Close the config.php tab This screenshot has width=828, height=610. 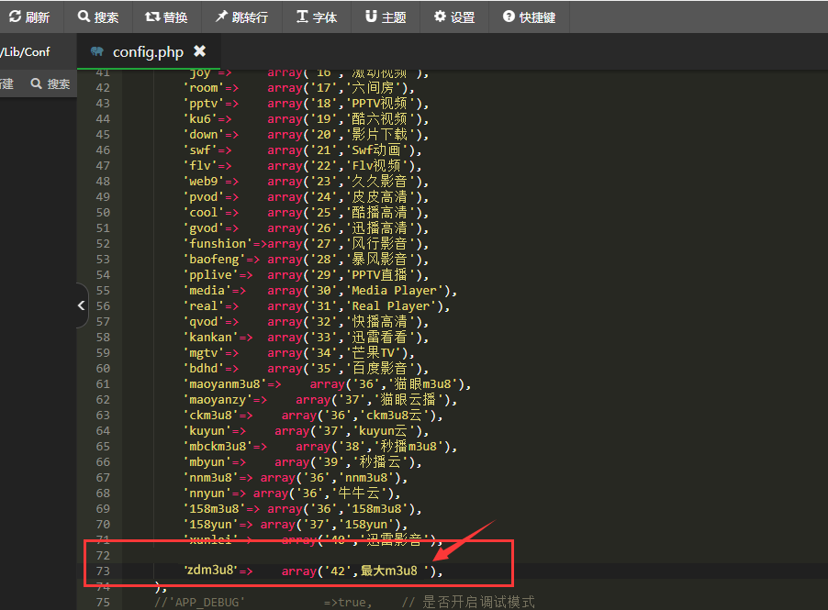pyautogui.click(x=200, y=51)
